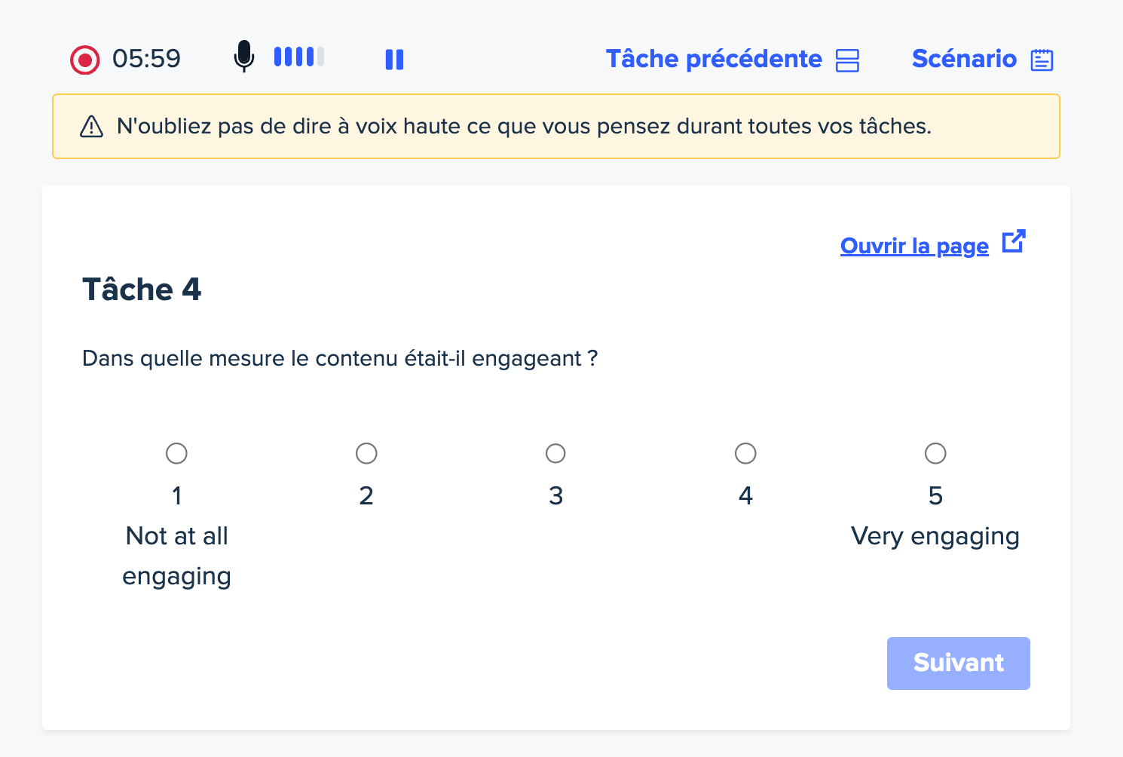Click the microphone volume level bars
1123x757 pixels.
point(299,57)
